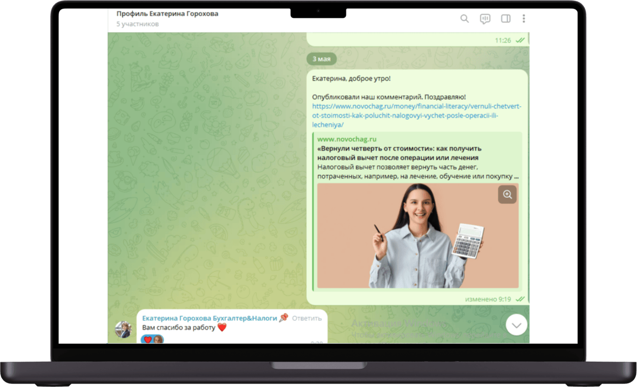Click the «Ответить» reply button
The height and width of the screenshot is (387, 637).
[x=307, y=318]
